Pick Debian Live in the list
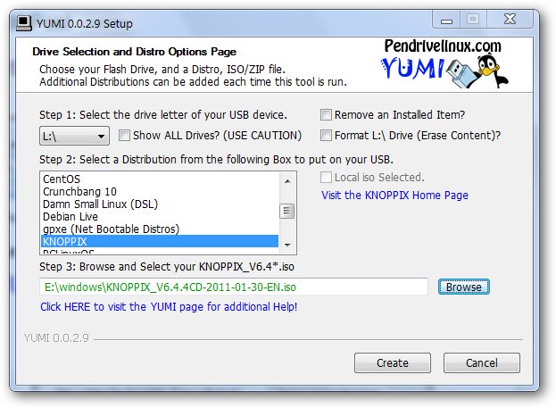The height and width of the screenshot is (408, 556). [160, 216]
